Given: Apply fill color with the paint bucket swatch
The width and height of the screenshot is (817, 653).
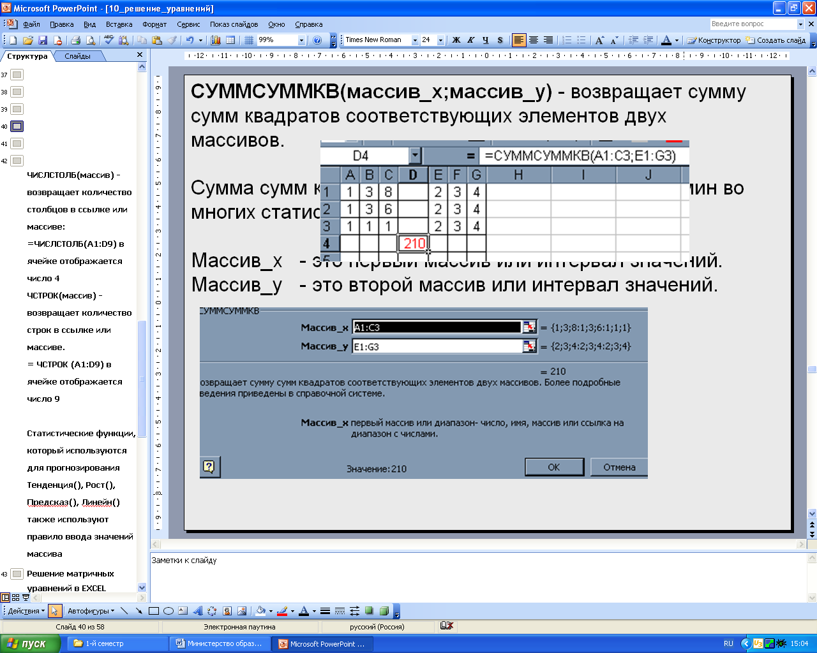Looking at the screenshot, I should pos(260,611).
